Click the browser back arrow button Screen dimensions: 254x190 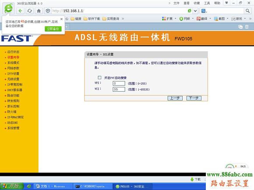(x=20, y=11)
